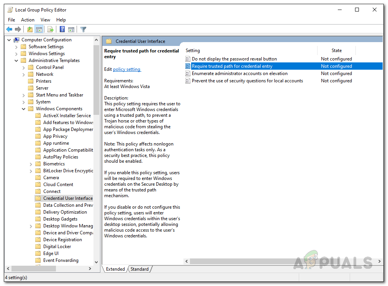Click the blue Help toolbar icon
This screenshot has height=286, width=388.
click(x=62, y=29)
